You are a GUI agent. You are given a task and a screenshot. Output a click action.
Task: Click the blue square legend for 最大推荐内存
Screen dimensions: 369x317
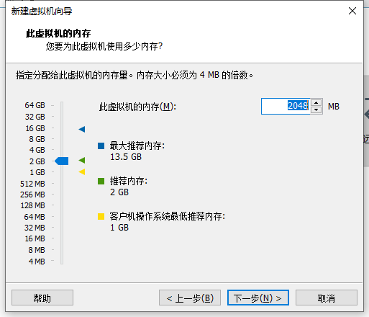101,146
